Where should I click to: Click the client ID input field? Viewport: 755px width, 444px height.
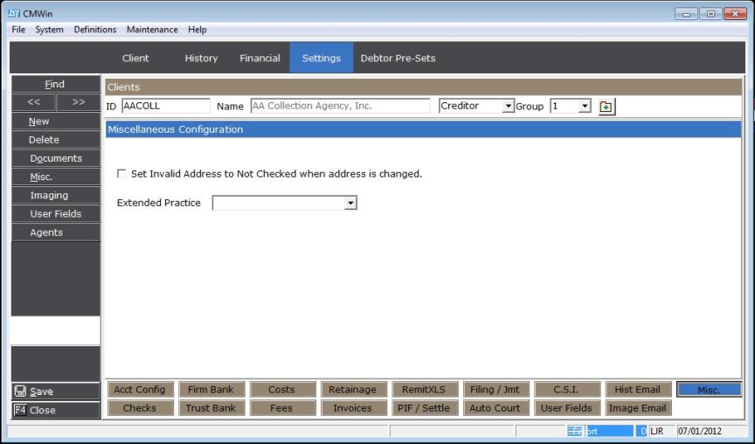pos(165,107)
